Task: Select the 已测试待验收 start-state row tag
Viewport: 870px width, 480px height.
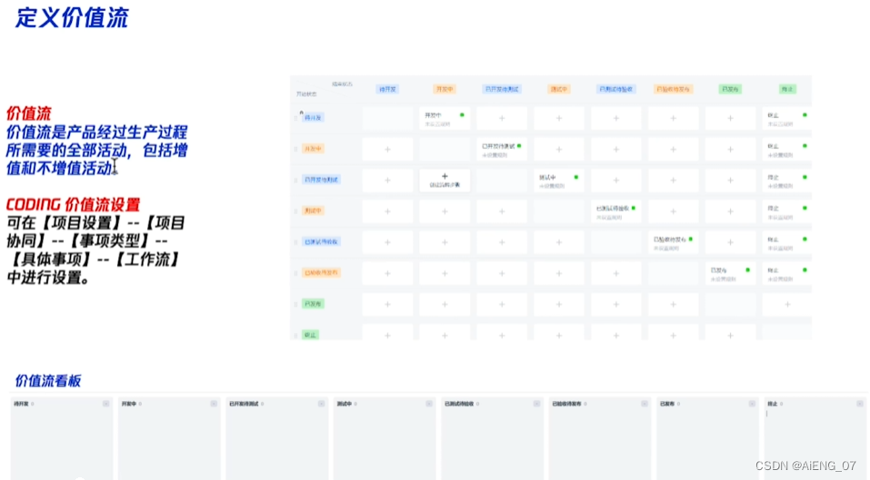Action: click(x=321, y=242)
